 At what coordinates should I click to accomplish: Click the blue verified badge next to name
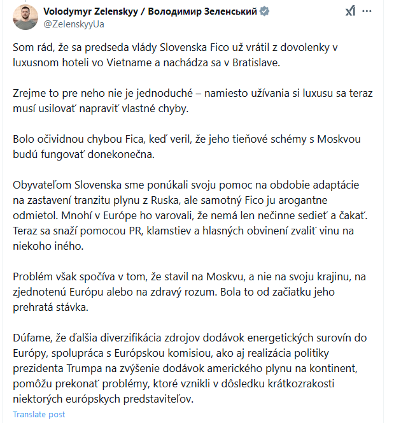[264, 11]
